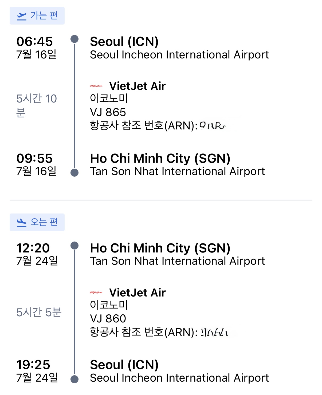This screenshot has height=395, width=322.
Task: Tap the flight number VJ 865
Action: 108,112
